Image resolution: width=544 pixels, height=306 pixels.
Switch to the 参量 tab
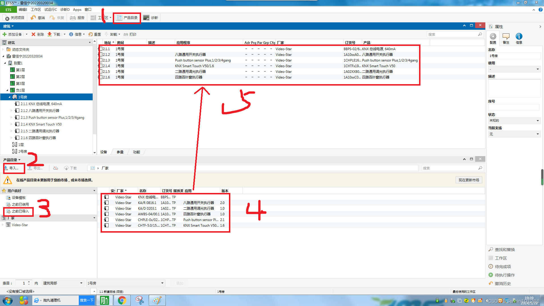[120, 152]
